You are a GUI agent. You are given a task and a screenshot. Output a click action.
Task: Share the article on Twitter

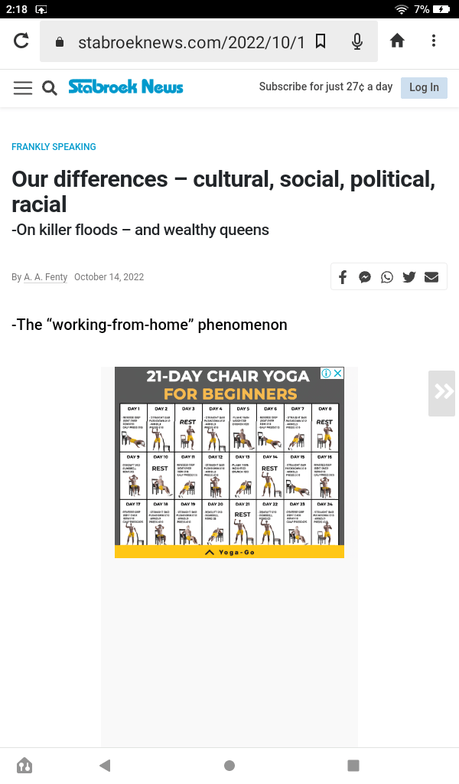409,277
